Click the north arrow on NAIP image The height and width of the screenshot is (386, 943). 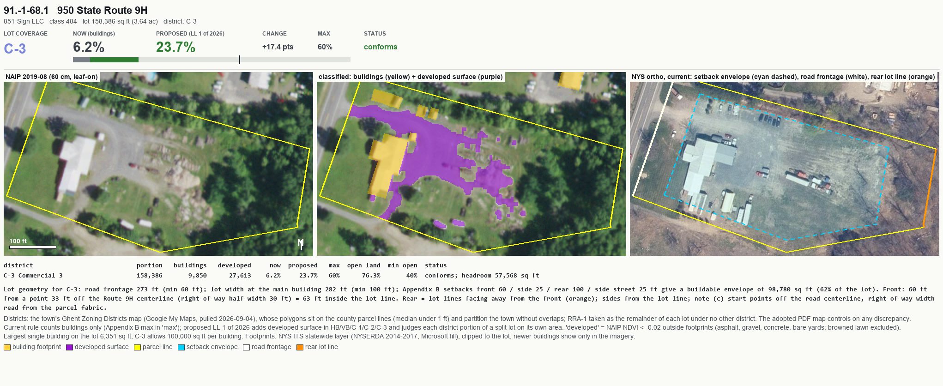pyautogui.click(x=301, y=244)
